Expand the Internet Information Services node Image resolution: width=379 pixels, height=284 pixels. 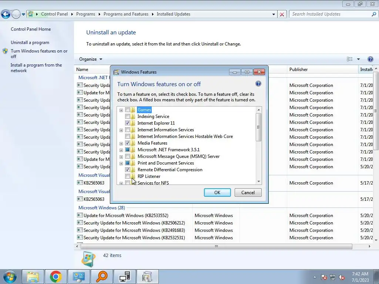click(121, 130)
